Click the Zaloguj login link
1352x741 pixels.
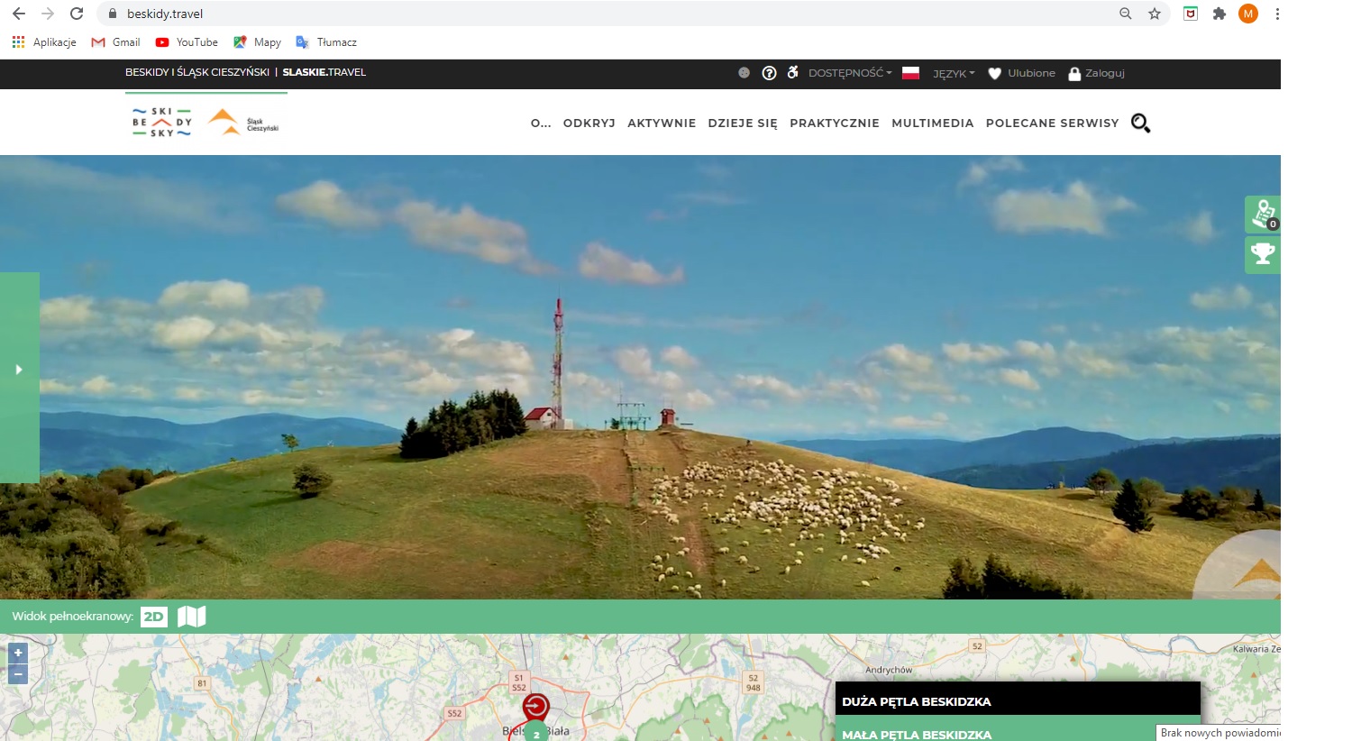tap(1096, 73)
